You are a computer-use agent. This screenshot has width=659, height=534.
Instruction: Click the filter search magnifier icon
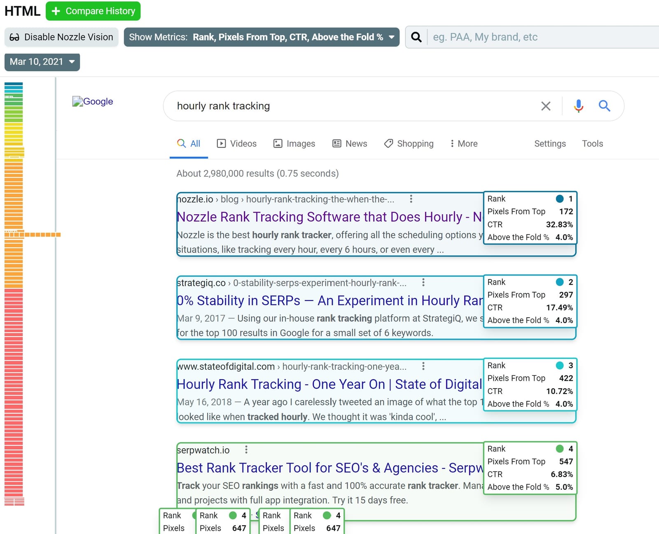(416, 37)
